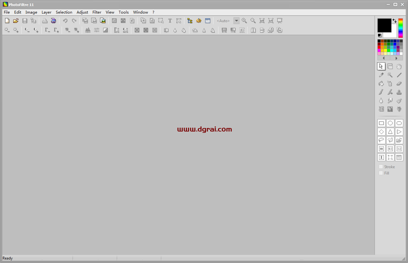Select the Line tool
Viewport: 408px width, 263px height.
pyautogui.click(x=399, y=75)
